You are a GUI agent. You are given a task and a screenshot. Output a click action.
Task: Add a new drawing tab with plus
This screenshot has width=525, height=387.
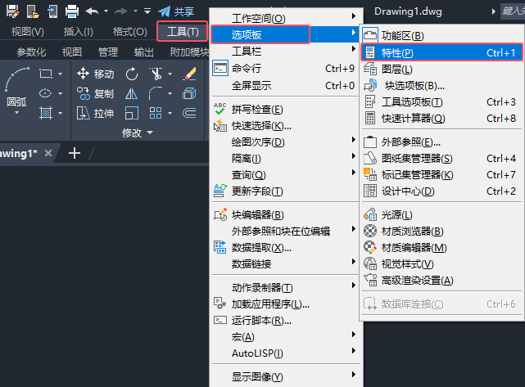(75, 153)
